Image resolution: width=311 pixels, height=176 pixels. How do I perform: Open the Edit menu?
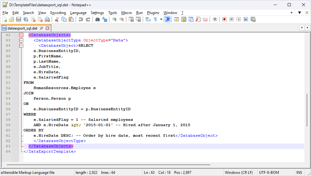(x=16, y=13)
